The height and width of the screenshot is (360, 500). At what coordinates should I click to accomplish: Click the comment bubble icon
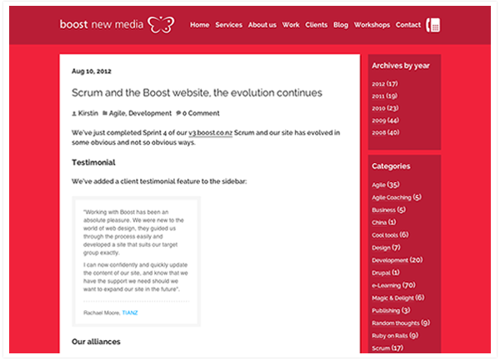point(178,113)
